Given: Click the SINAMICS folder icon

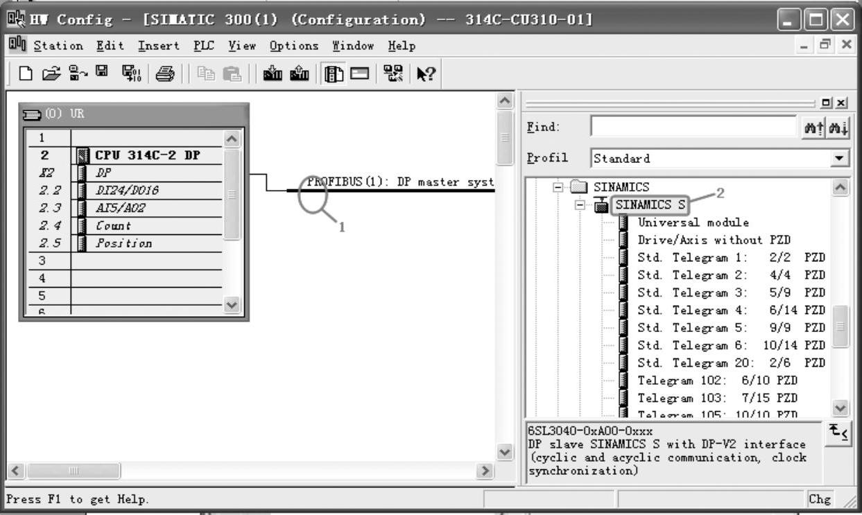Looking at the screenshot, I should [x=579, y=187].
